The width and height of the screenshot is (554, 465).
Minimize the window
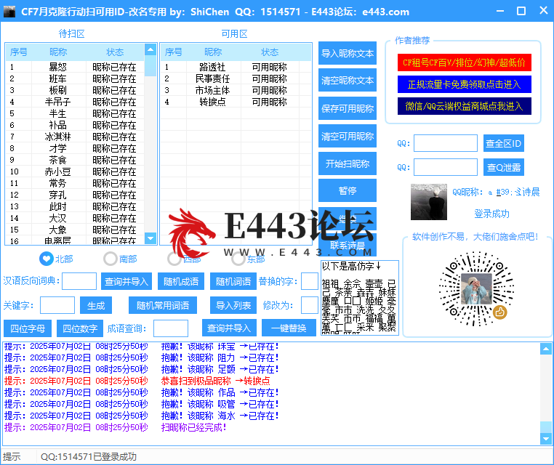click(x=500, y=11)
